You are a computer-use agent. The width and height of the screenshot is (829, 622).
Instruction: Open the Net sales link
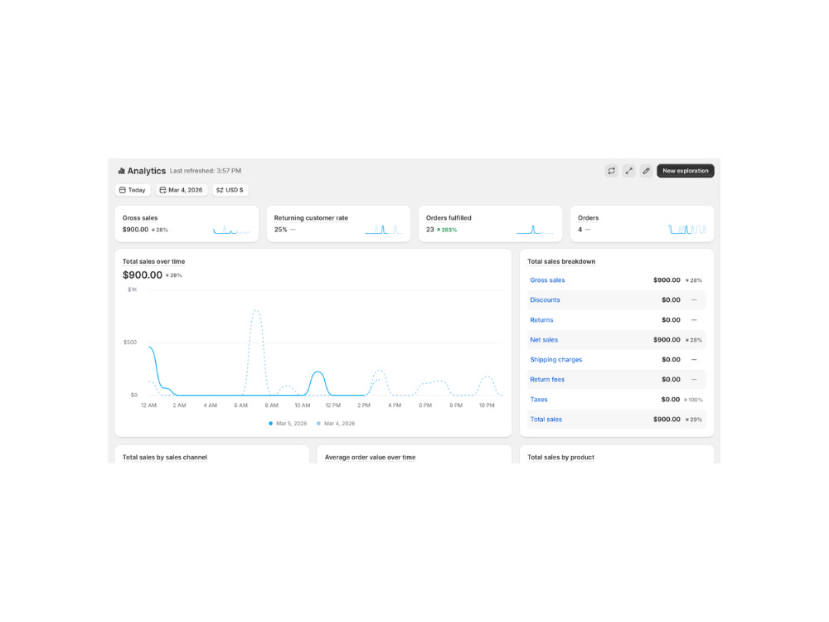pyautogui.click(x=544, y=340)
